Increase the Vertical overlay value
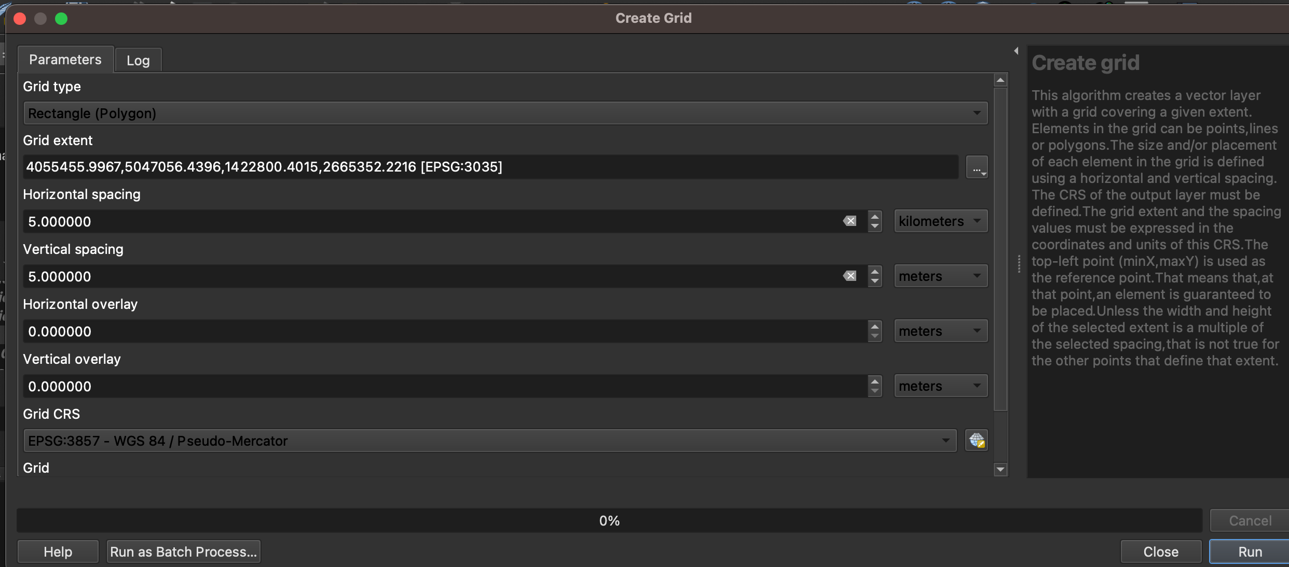The height and width of the screenshot is (567, 1289). (875, 381)
